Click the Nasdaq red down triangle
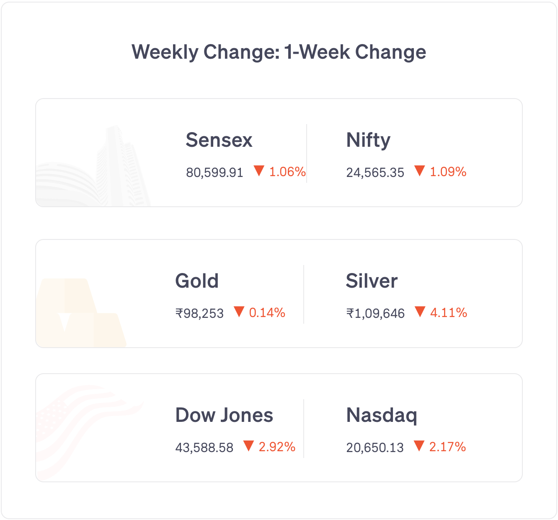 [419, 446]
